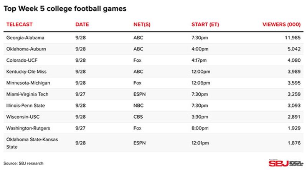Image resolution: width=307 pixels, height=170 pixels.
Task: Click the Miami-Virginia Tech telecast
Action: click(28, 94)
